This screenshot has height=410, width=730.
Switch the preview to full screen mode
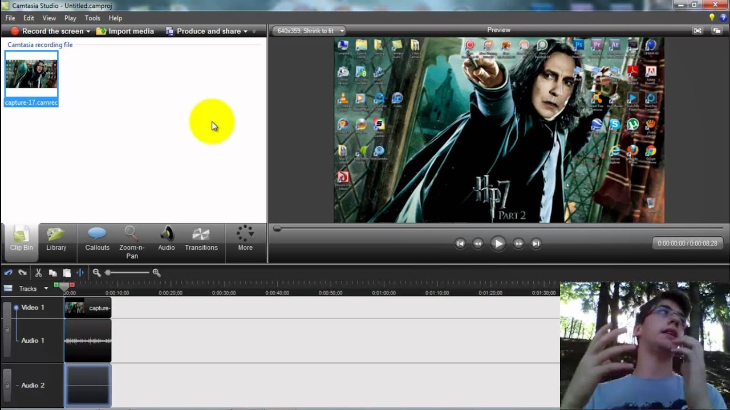click(697, 31)
